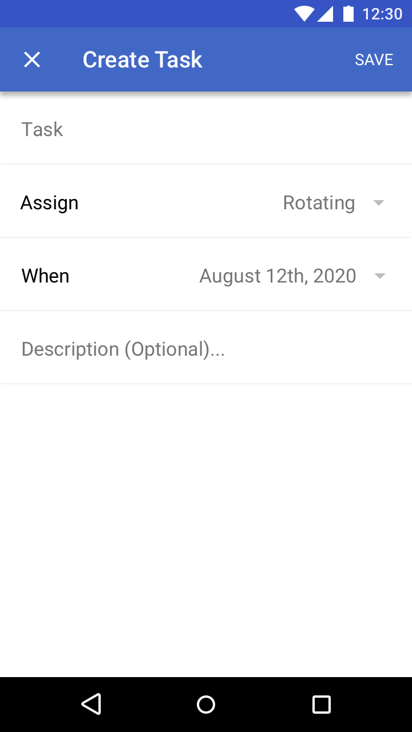Image resolution: width=412 pixels, height=732 pixels.
Task: Close the Create Task screen with X
Action: pos(32,59)
